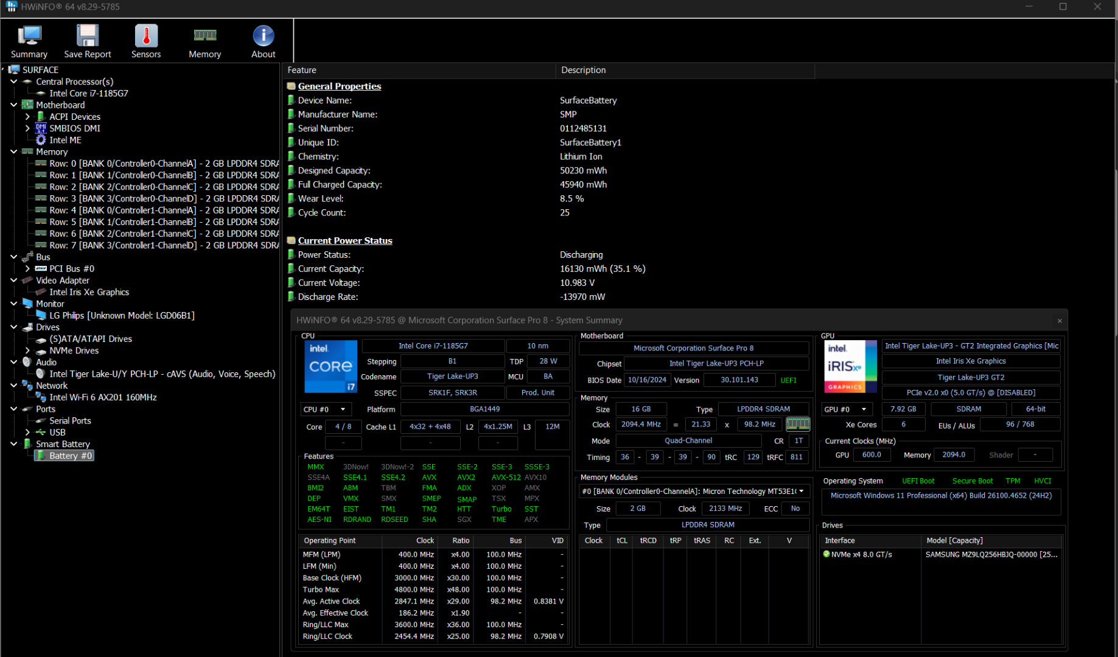1118x657 pixels.
Task: Select Row: 4 BANK 0 Controller1 entry
Action: click(164, 210)
